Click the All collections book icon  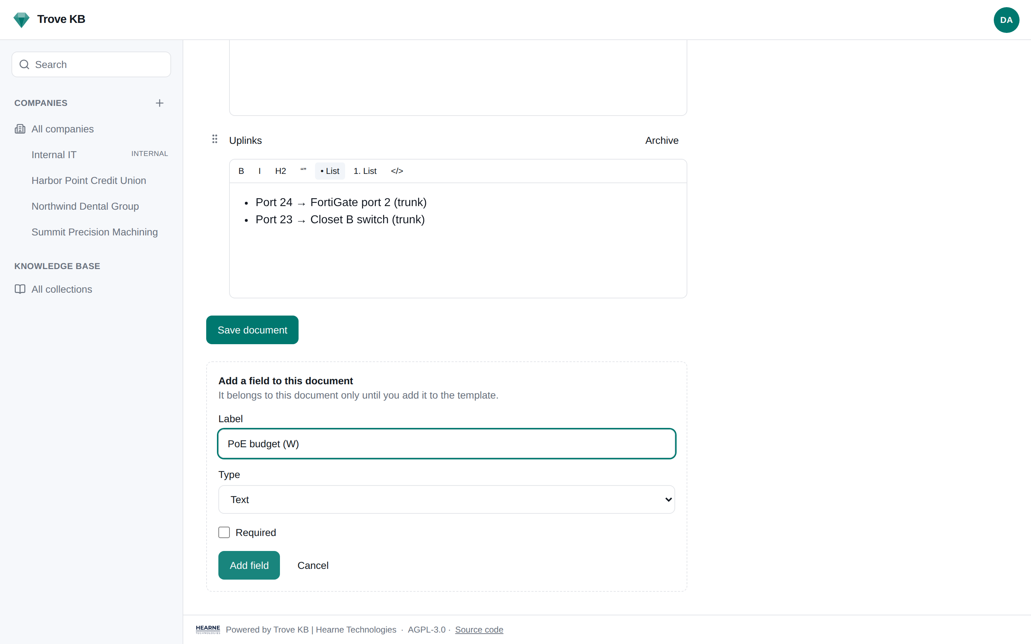point(20,289)
